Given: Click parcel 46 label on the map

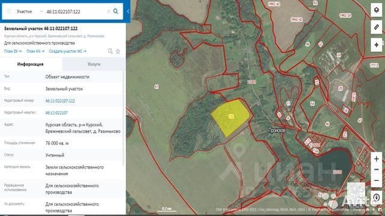Looking at the screenshot, I should coord(327,124).
